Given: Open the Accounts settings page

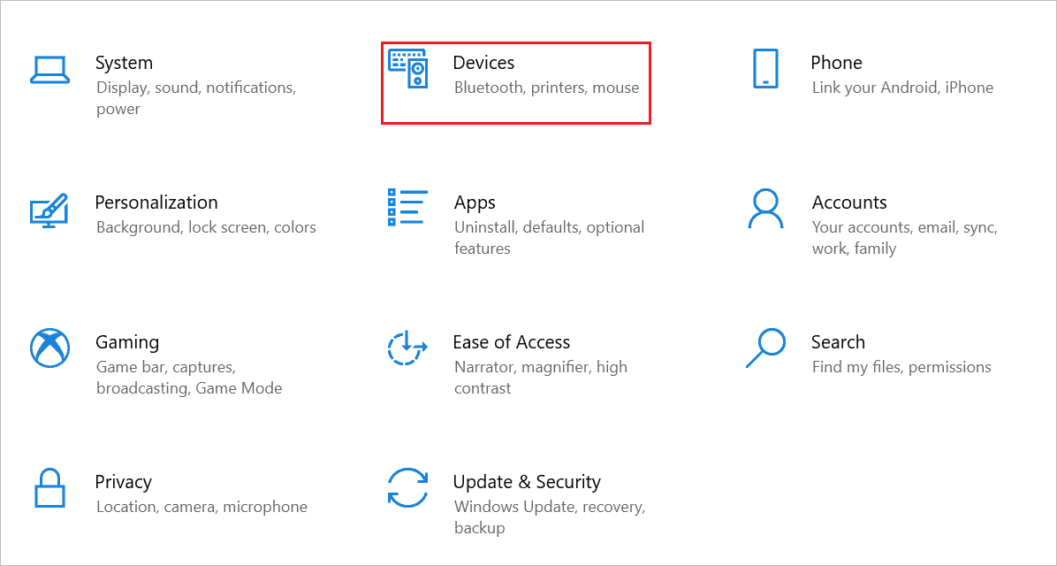Looking at the screenshot, I should click(x=849, y=203).
